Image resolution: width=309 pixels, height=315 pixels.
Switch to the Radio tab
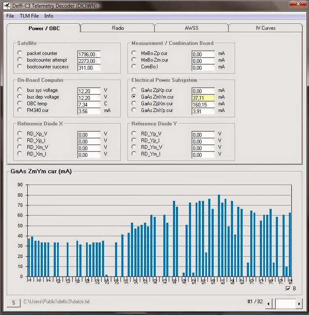pyautogui.click(x=118, y=28)
